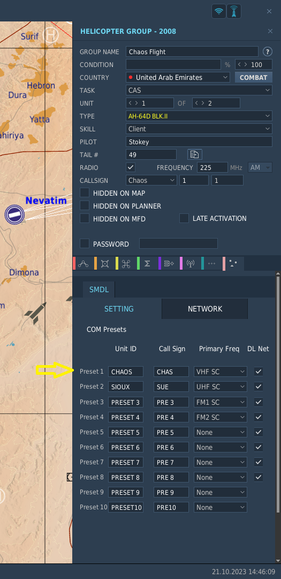The height and width of the screenshot is (579, 281).
Task: Click Preset 10 Unit ID field PRESET10
Action: tap(126, 507)
